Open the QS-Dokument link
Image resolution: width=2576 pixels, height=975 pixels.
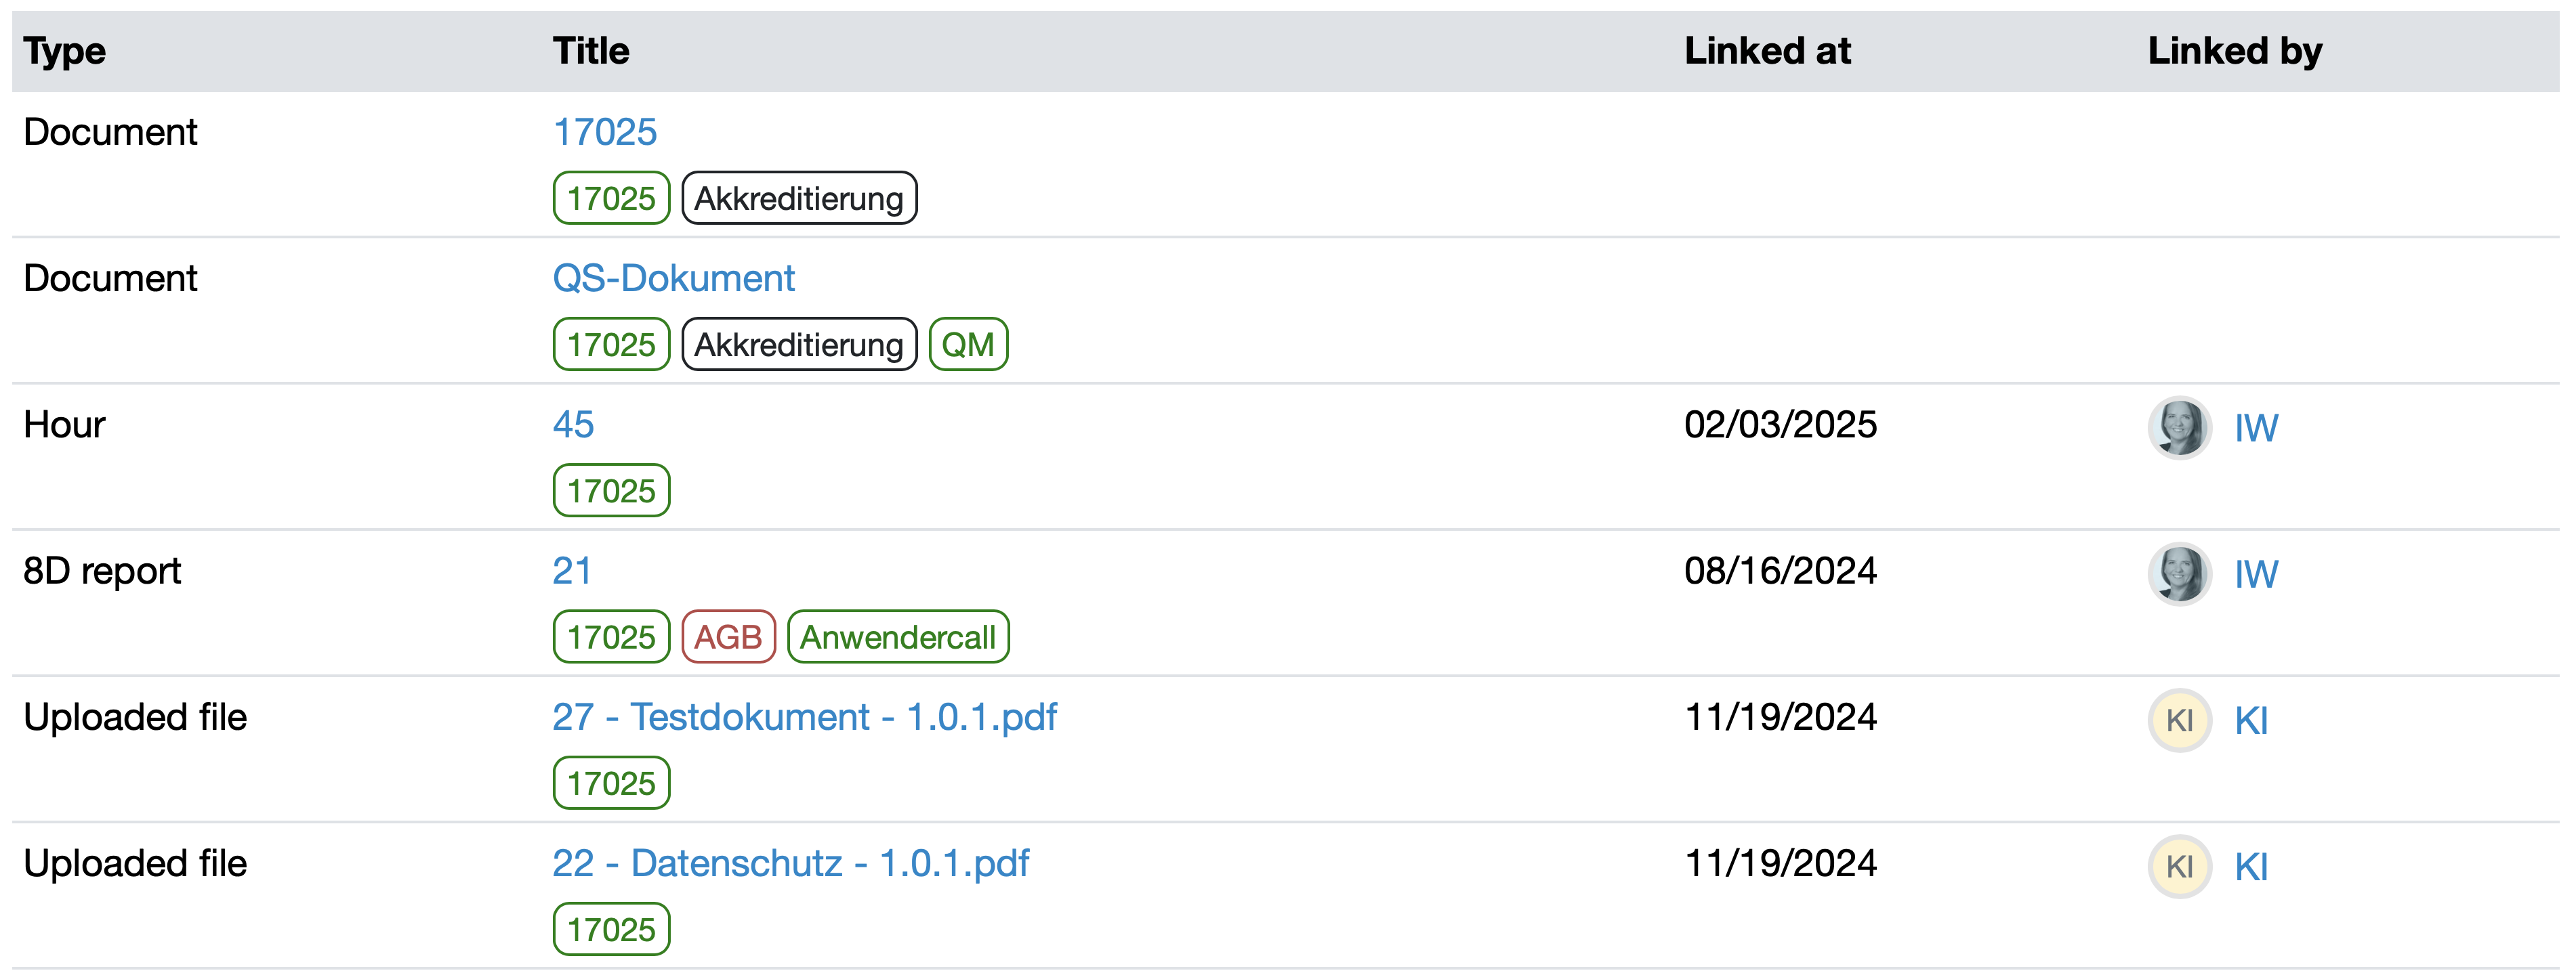673,278
